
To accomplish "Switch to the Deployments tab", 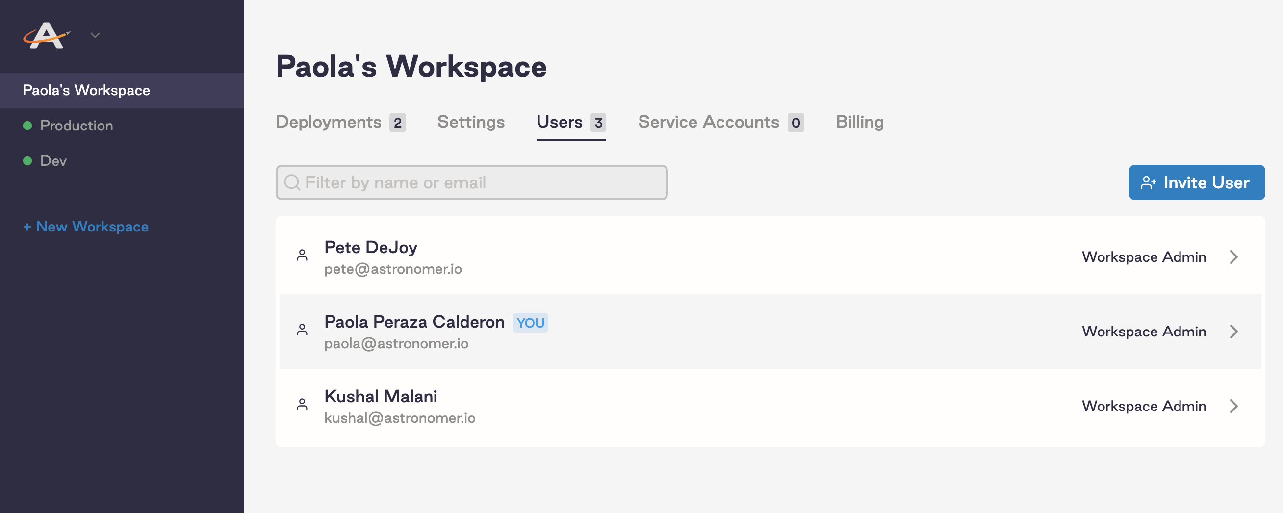I will [329, 122].
